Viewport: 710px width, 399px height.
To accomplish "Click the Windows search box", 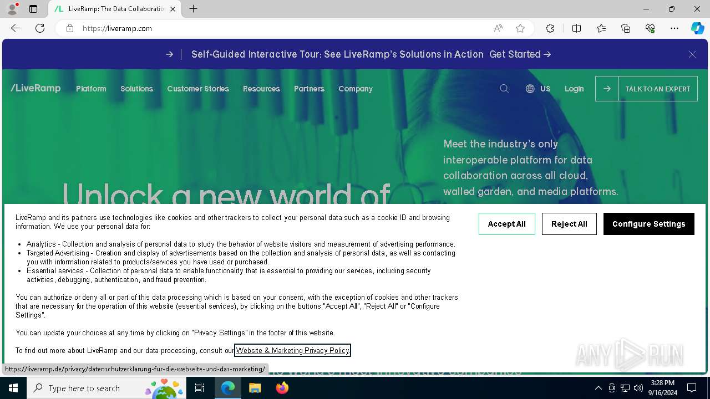I will point(107,388).
